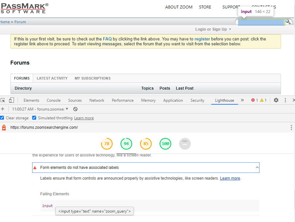This screenshot has height=222, width=295.
Task: Open ABOUT ZOOM menu item
Action: point(179,7)
